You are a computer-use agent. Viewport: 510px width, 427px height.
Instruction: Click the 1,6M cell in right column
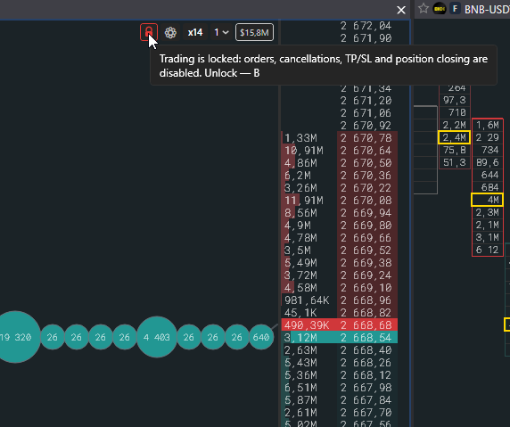coord(488,125)
